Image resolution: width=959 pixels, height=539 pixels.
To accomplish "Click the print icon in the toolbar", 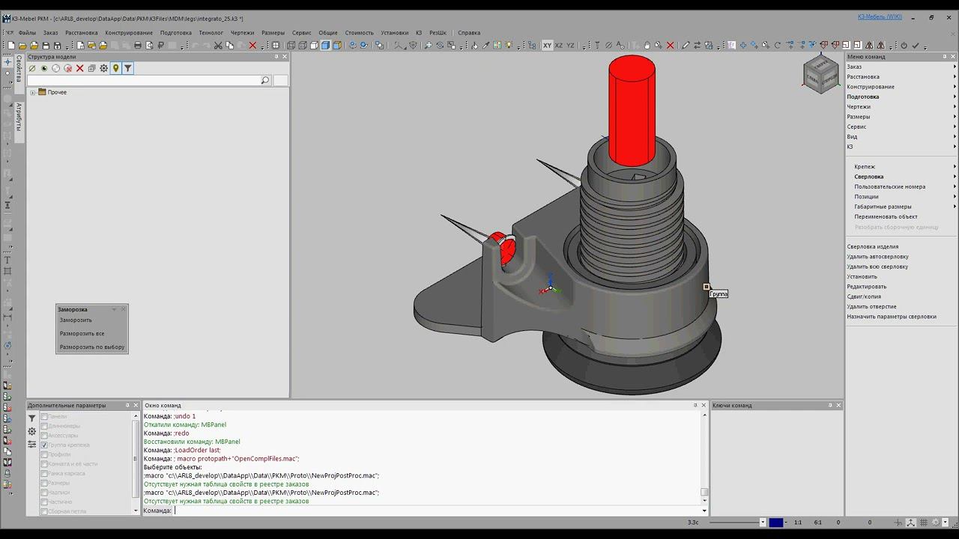I will tap(137, 46).
